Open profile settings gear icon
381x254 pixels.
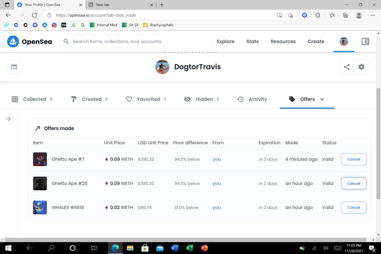(x=361, y=67)
